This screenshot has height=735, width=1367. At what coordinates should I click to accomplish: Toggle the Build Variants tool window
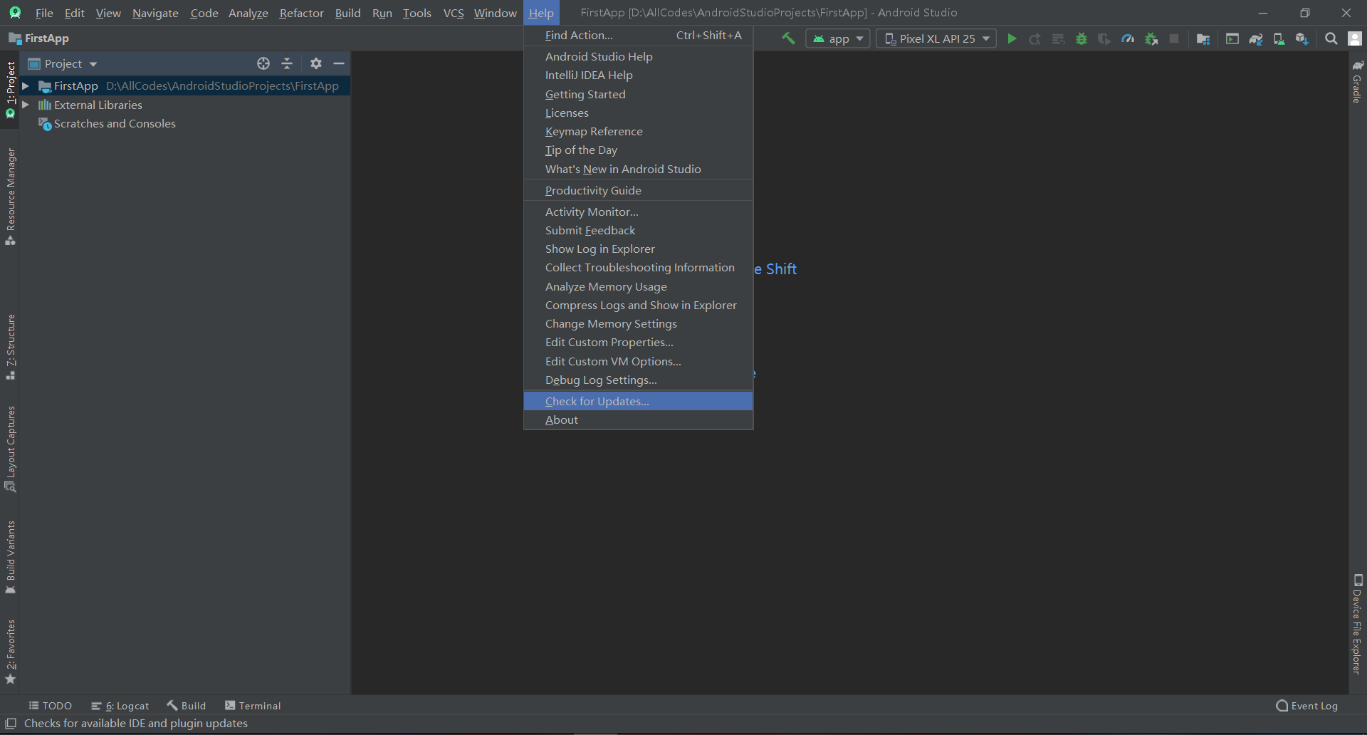point(10,557)
